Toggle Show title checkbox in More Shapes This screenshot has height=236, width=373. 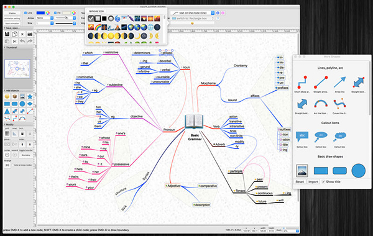point(323,181)
